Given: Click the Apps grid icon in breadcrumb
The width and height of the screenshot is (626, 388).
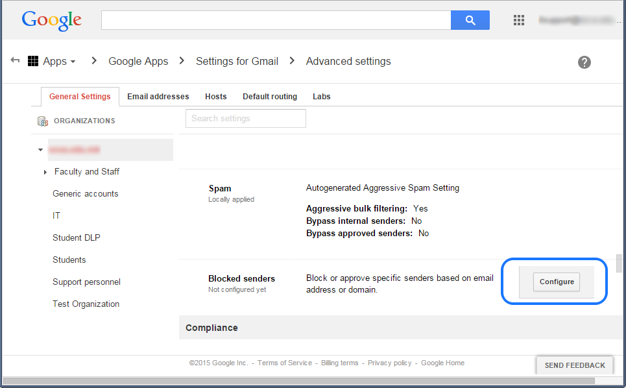Looking at the screenshot, I should tap(33, 61).
